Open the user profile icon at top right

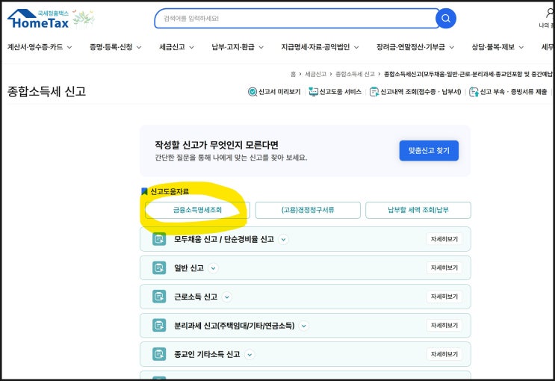(x=550, y=13)
